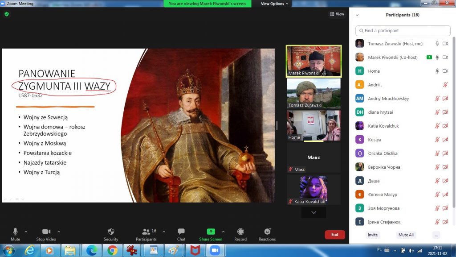Viewport: 456px width, 257px height.
Task: Click the Participants icon in toolbar
Action: point(146,232)
